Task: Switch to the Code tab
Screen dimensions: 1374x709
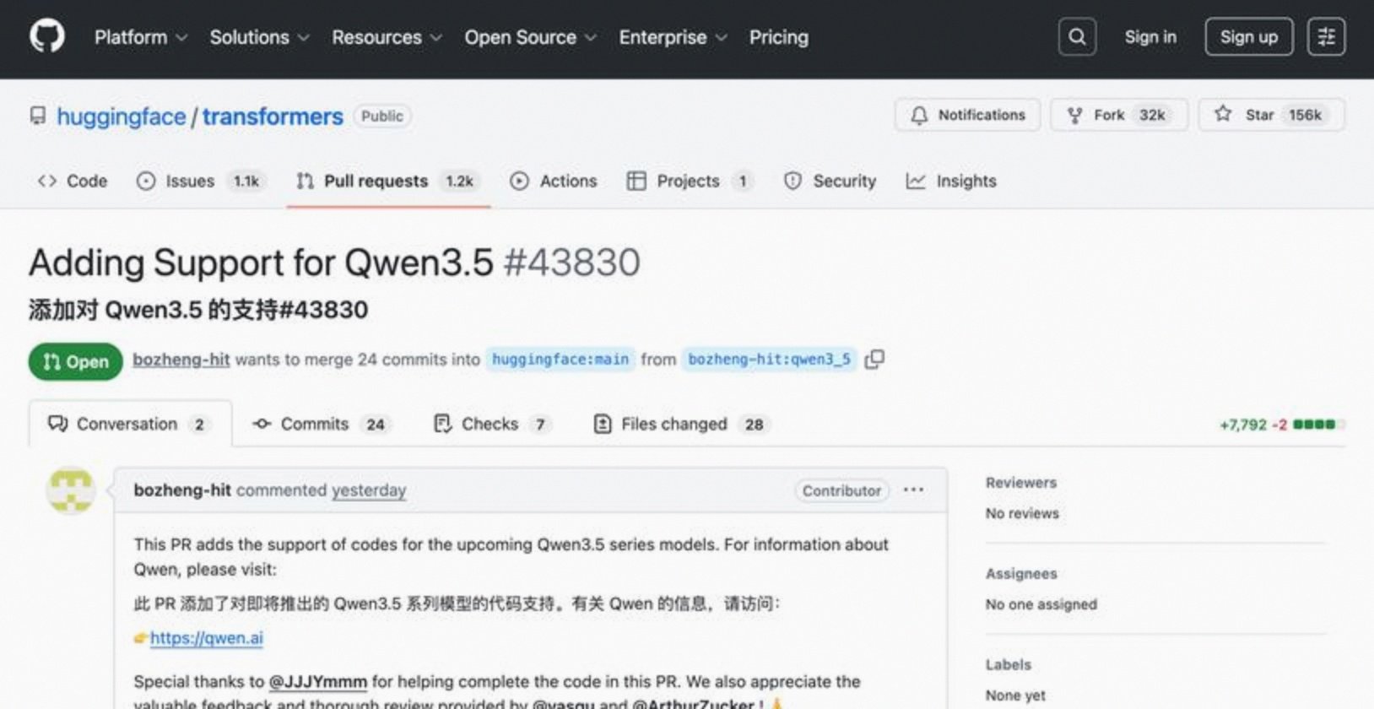Action: pos(73,181)
